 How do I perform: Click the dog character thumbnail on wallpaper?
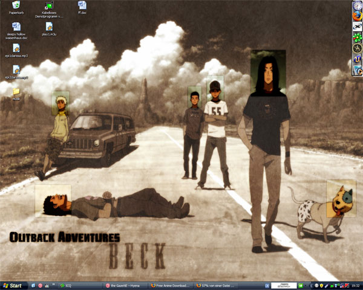point(341,199)
